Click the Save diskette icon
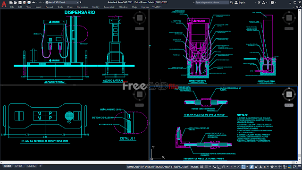 (20, 2)
